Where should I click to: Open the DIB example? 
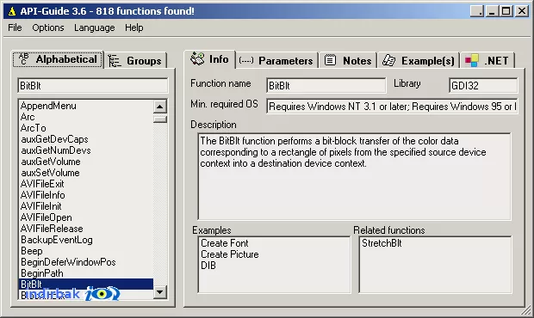[x=208, y=266]
